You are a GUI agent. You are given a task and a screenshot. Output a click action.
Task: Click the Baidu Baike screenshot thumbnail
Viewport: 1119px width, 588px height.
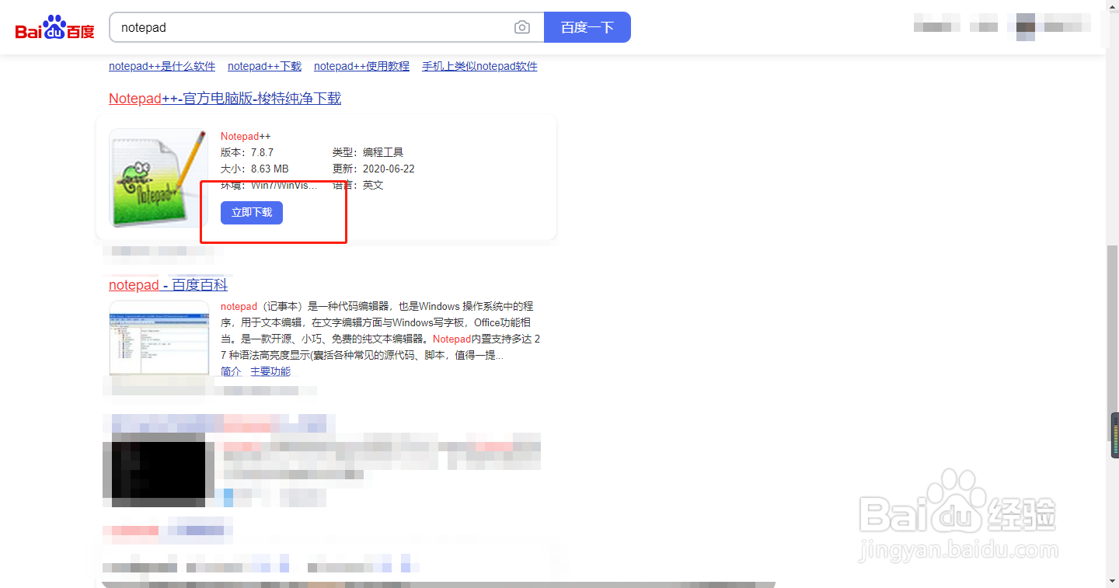pos(159,339)
